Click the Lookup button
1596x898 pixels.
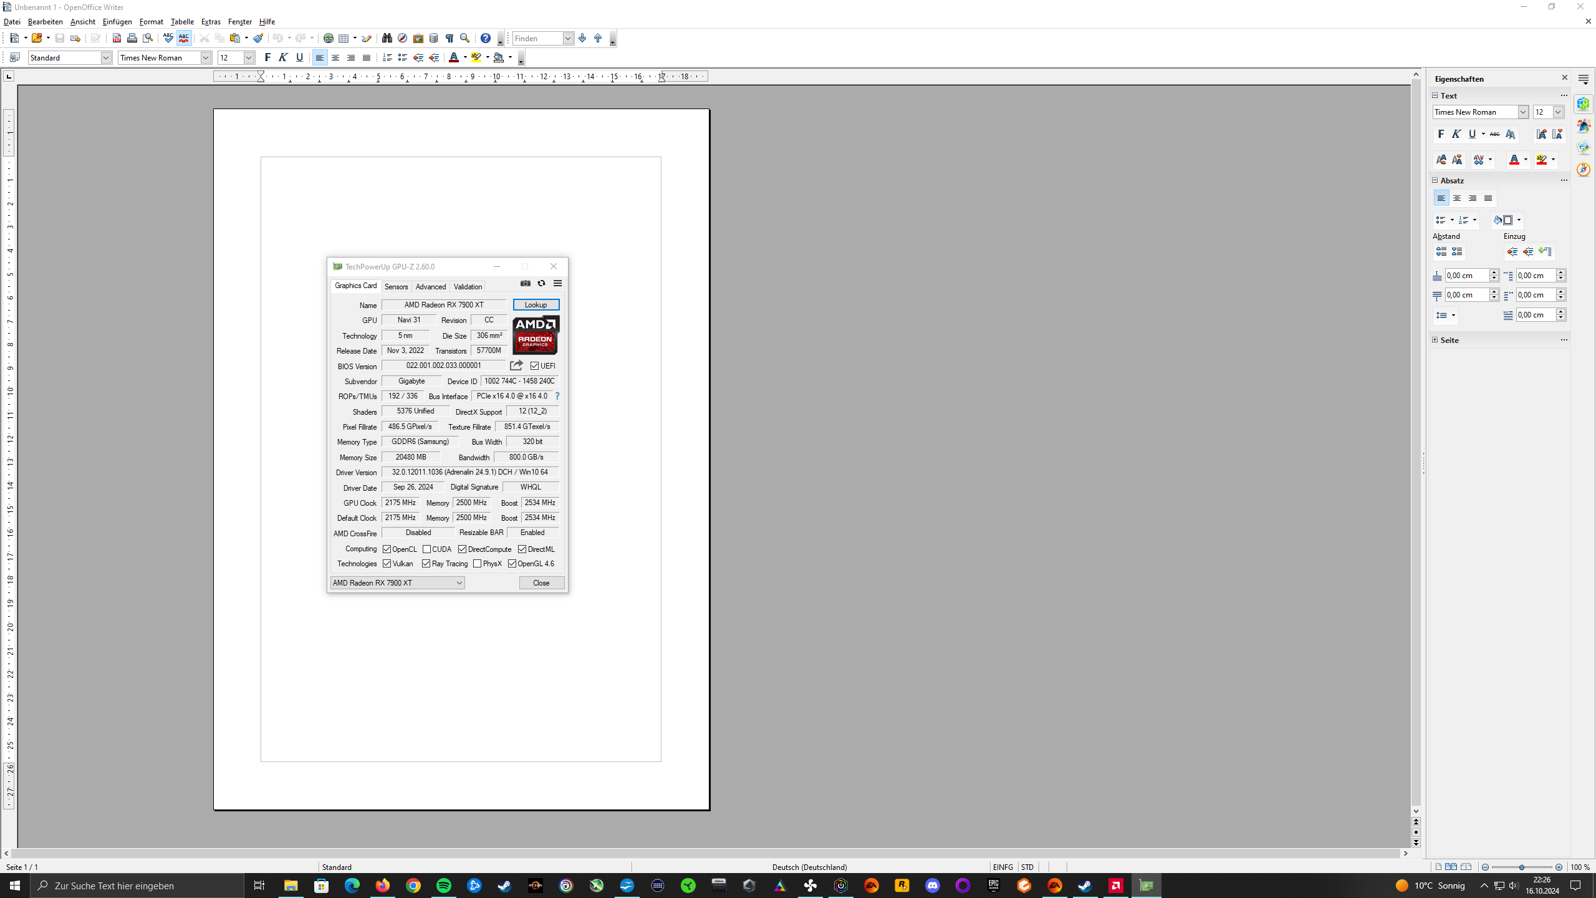(x=536, y=305)
